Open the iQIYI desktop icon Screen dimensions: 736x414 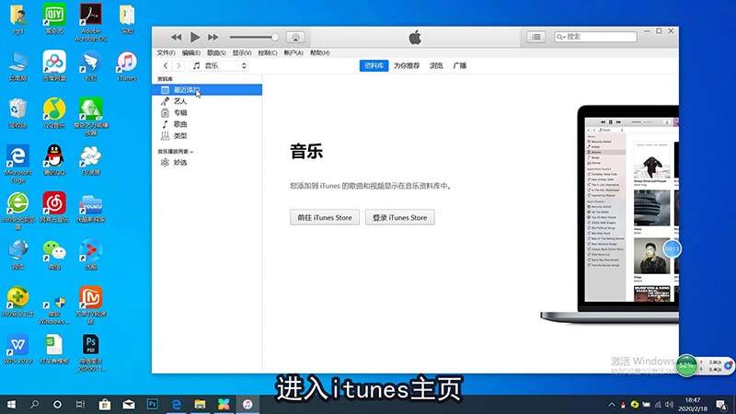point(54,18)
